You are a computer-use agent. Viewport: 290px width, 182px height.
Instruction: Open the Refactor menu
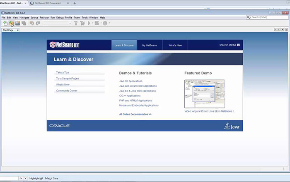tap(44, 17)
